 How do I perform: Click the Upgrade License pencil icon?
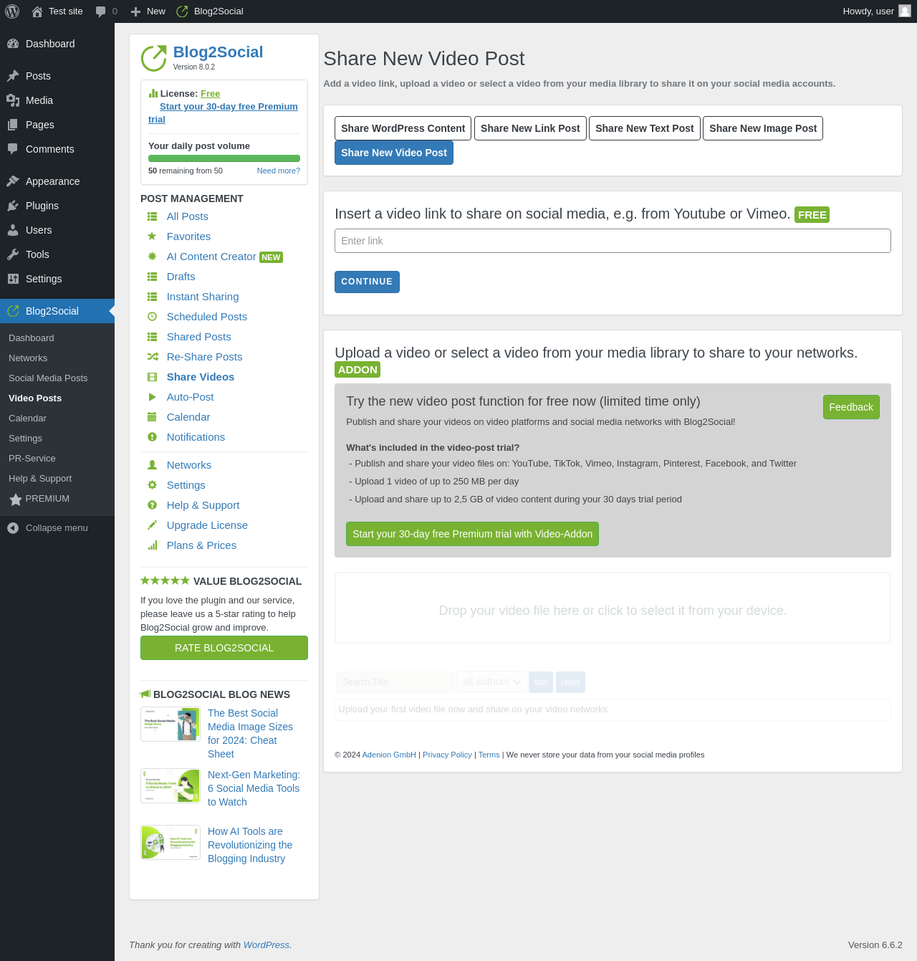click(x=152, y=525)
